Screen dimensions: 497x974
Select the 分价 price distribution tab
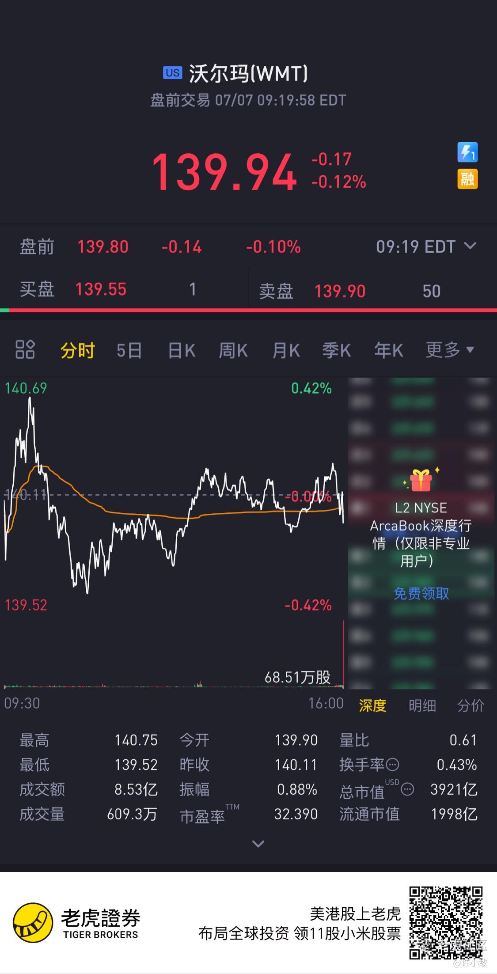(x=471, y=705)
